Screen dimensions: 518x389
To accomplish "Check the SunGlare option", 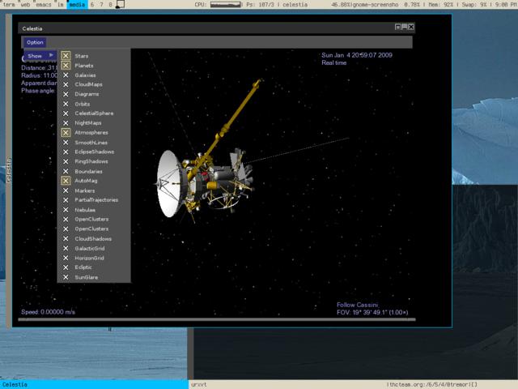I will pos(66,277).
